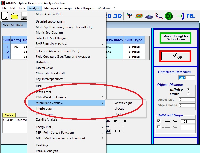Choose Zernike Analysis
Screen dimensions: 200x153
click(x=66, y=120)
